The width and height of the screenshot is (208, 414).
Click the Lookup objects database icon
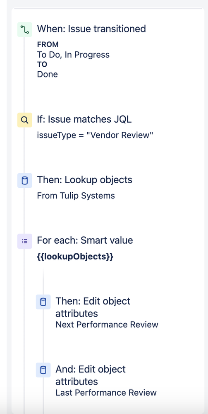click(24, 181)
